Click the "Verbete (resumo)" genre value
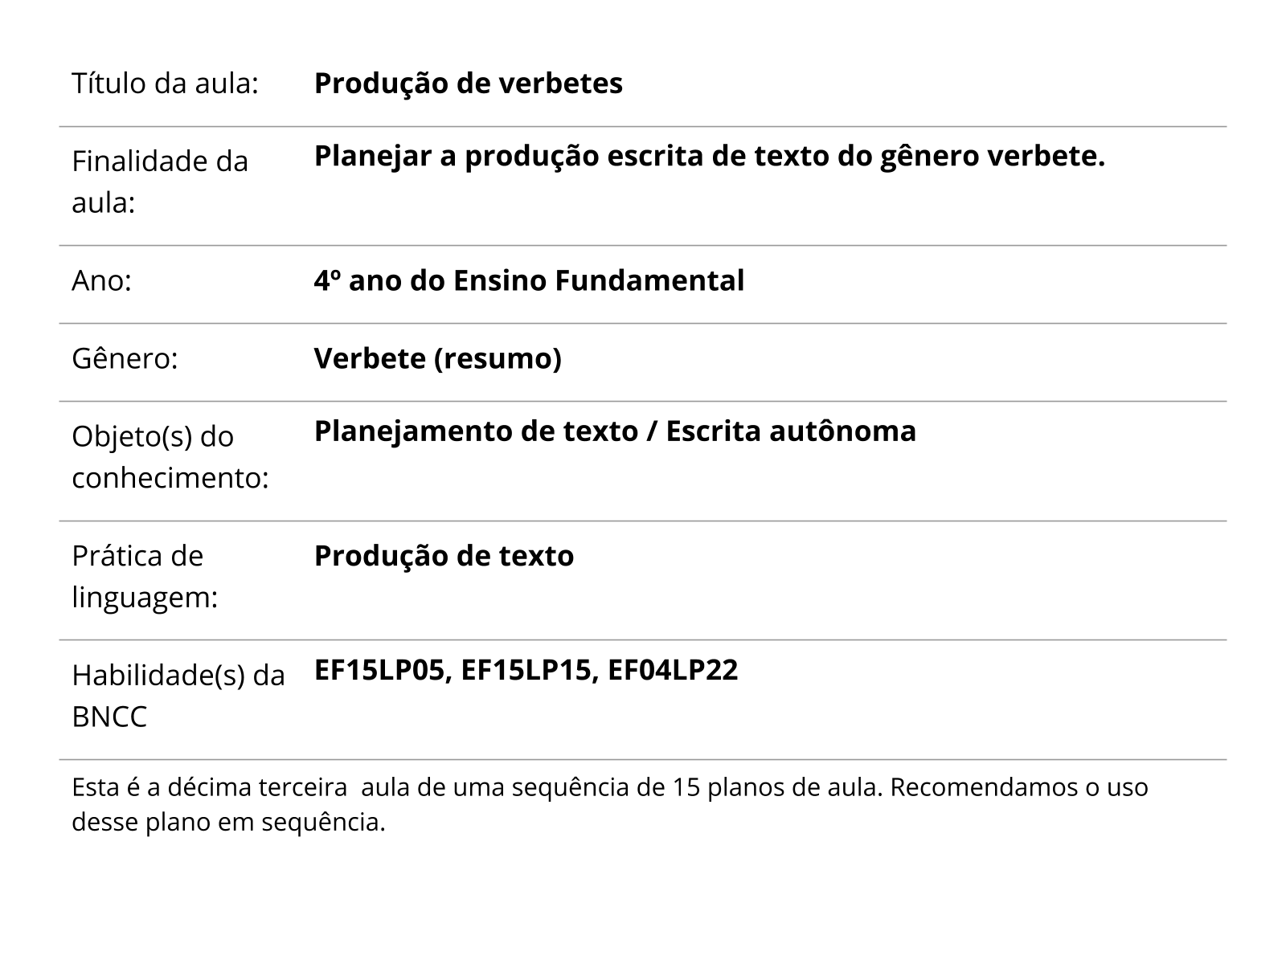The image size is (1286, 964). pos(437,358)
